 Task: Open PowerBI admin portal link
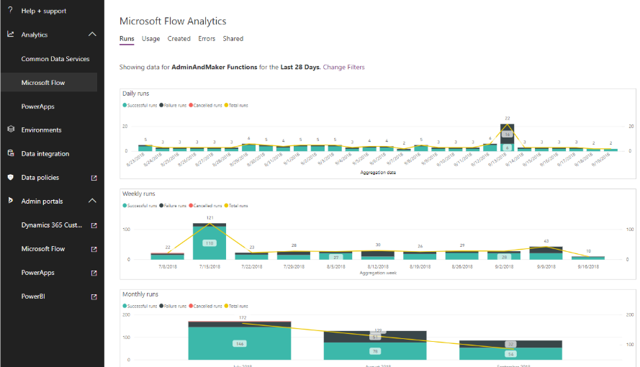[x=33, y=296]
